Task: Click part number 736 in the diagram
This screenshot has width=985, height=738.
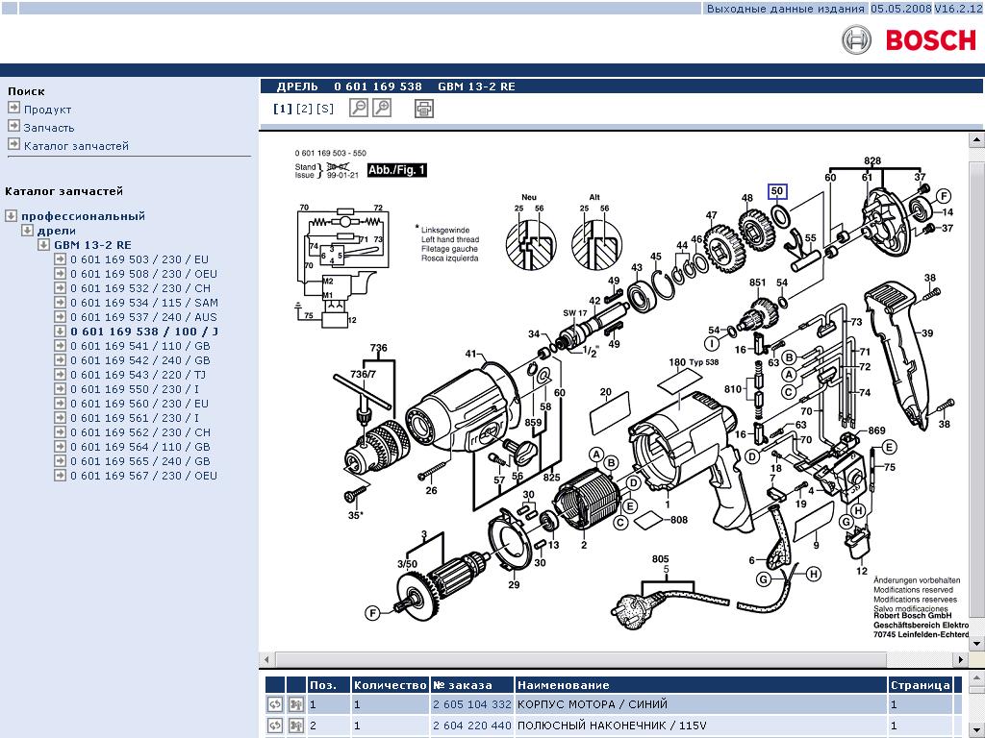Action: (378, 348)
